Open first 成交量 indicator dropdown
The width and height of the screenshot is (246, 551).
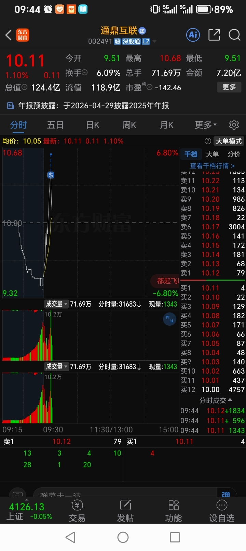pyautogui.click(x=57, y=304)
